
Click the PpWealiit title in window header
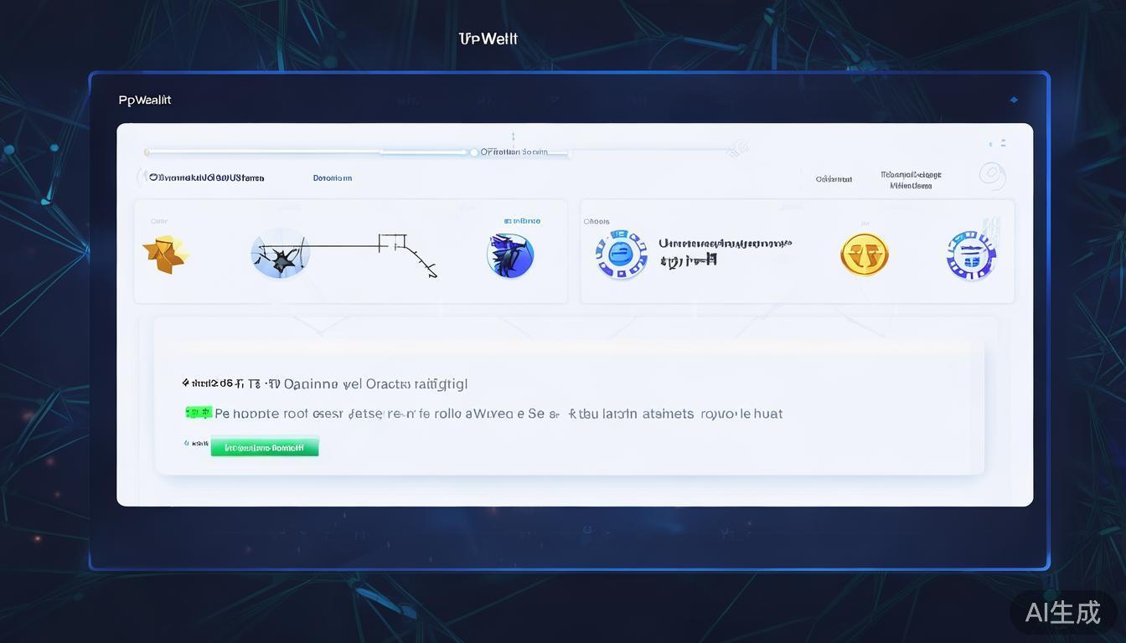(x=145, y=100)
